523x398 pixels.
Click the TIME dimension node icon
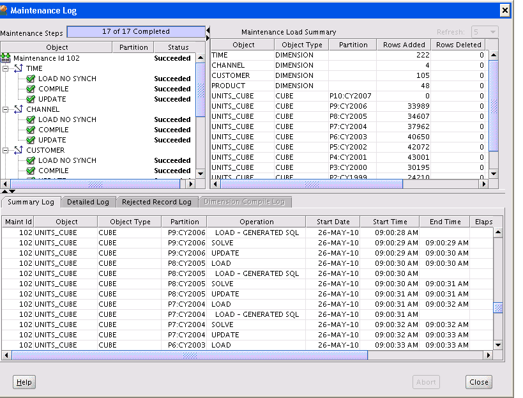tap(19, 68)
